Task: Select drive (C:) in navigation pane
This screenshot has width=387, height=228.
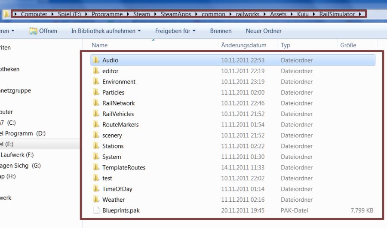Action: pos(8,123)
